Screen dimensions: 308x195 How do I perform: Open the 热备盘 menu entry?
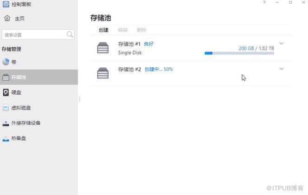pyautogui.click(x=39, y=138)
